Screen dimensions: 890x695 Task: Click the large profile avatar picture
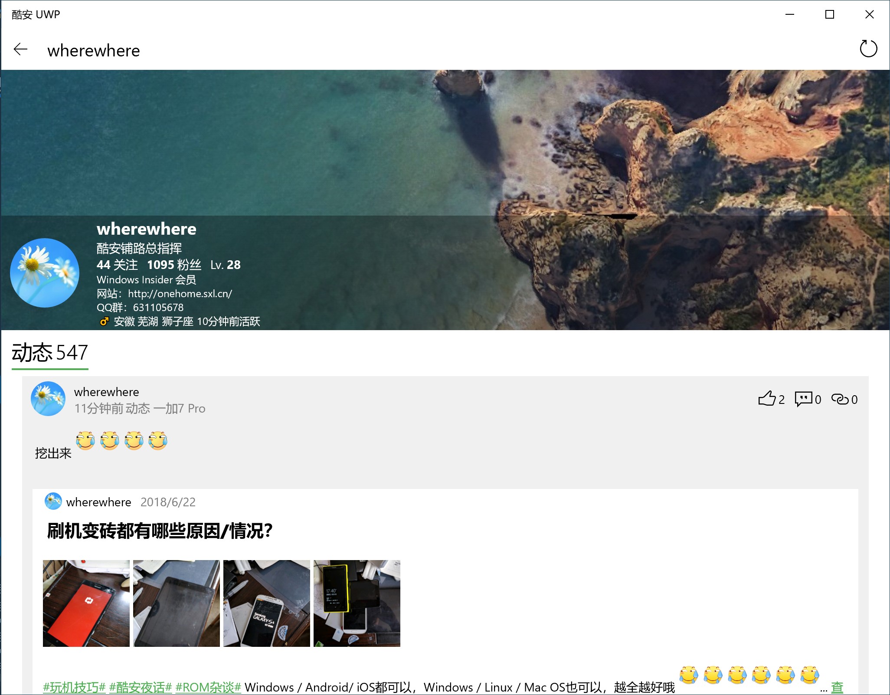45,273
